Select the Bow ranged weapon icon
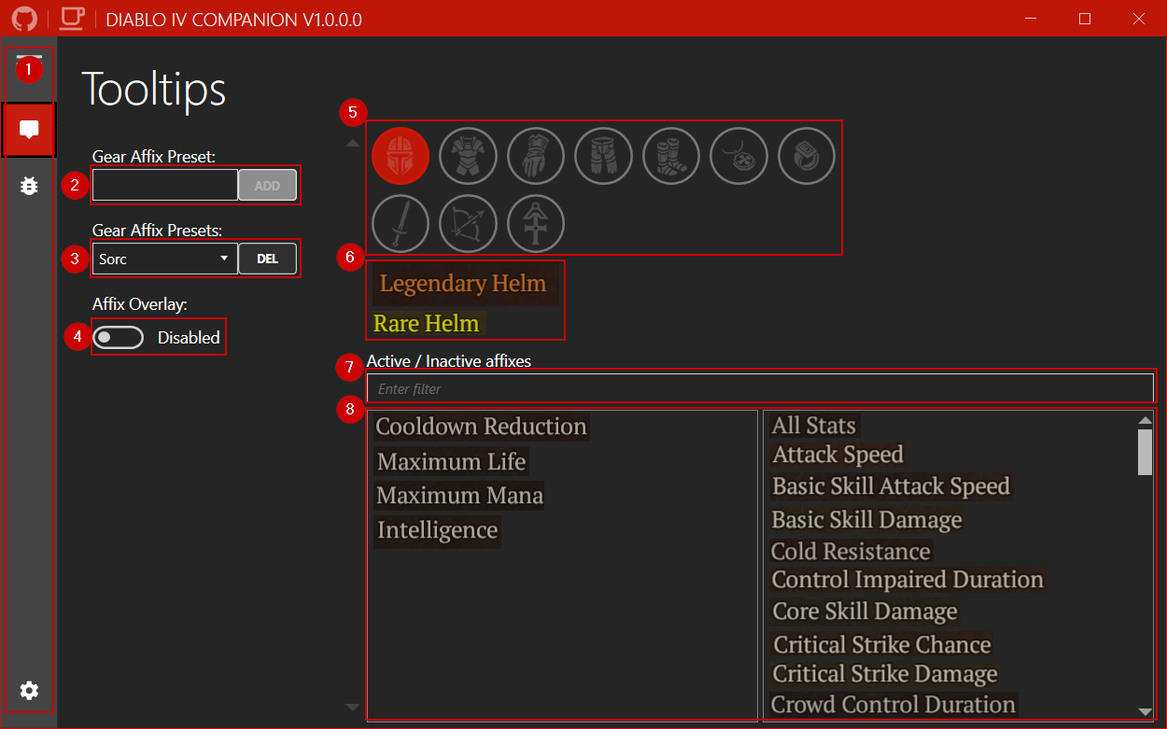This screenshot has height=729, width=1167. (468, 223)
